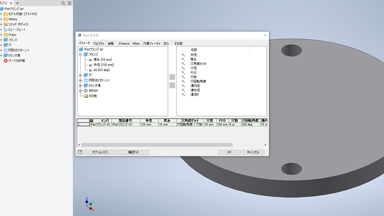Add a new browser panel with the plus icon
384x216 pixels.
(x=17, y=3)
